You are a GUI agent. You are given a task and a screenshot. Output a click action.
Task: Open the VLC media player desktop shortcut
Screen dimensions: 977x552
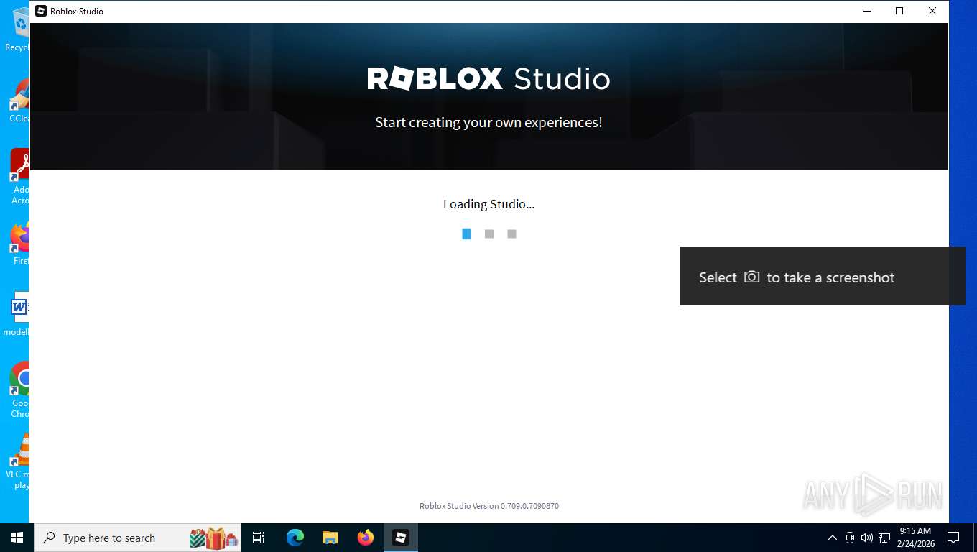(x=18, y=460)
